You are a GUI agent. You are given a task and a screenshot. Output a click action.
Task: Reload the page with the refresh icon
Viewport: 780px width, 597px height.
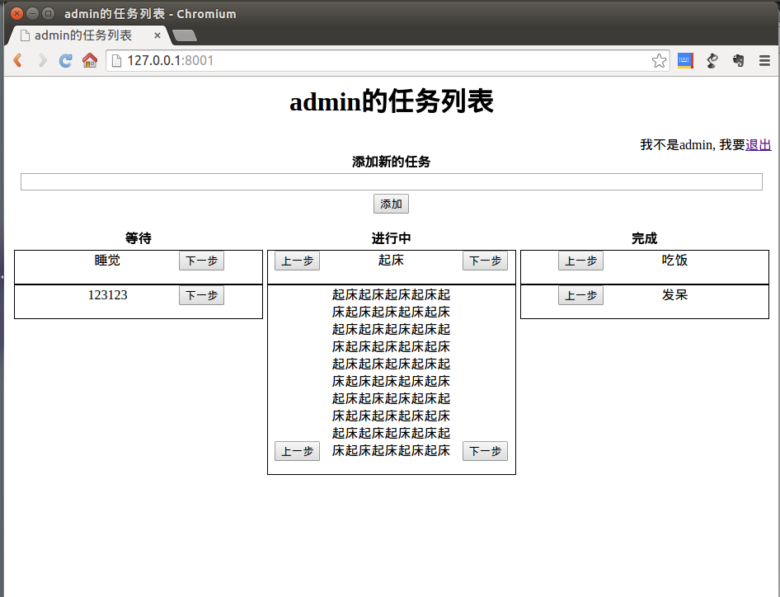pos(66,60)
